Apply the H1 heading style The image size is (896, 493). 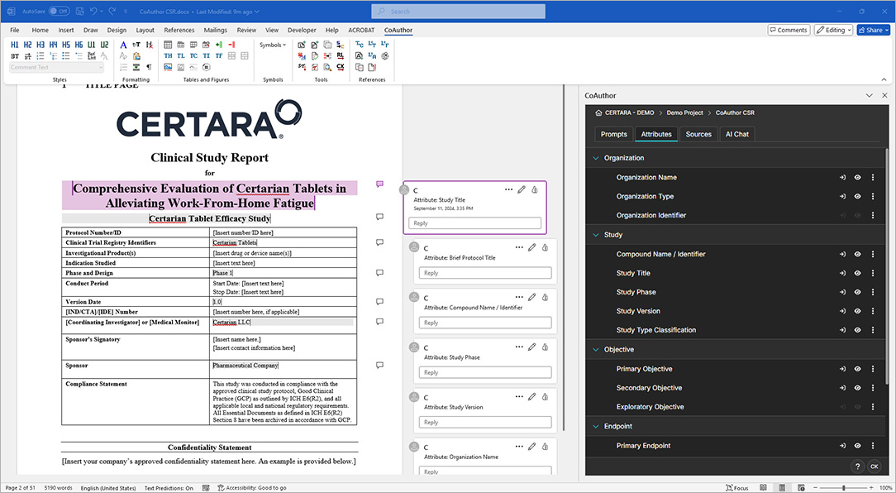coord(15,45)
